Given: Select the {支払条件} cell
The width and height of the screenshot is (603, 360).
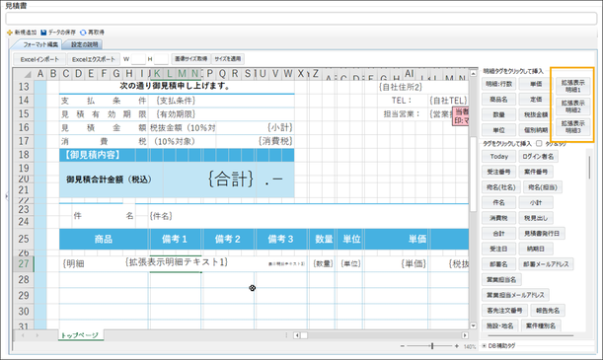Looking at the screenshot, I should [x=176, y=101].
